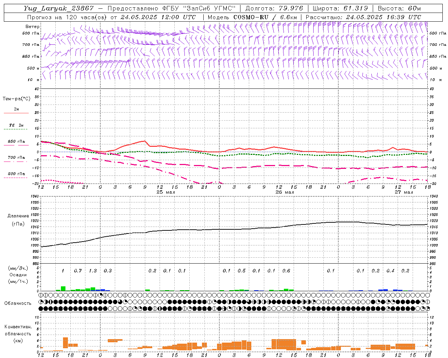Click the Прогноз на 120 часа(ов) text
The width and height of the screenshot is (448, 358).
tap(67, 17)
